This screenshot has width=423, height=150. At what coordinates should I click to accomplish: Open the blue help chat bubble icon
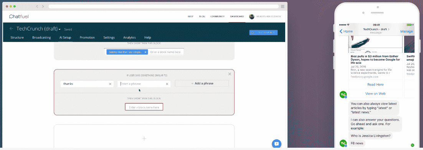pyautogui.click(x=276, y=144)
